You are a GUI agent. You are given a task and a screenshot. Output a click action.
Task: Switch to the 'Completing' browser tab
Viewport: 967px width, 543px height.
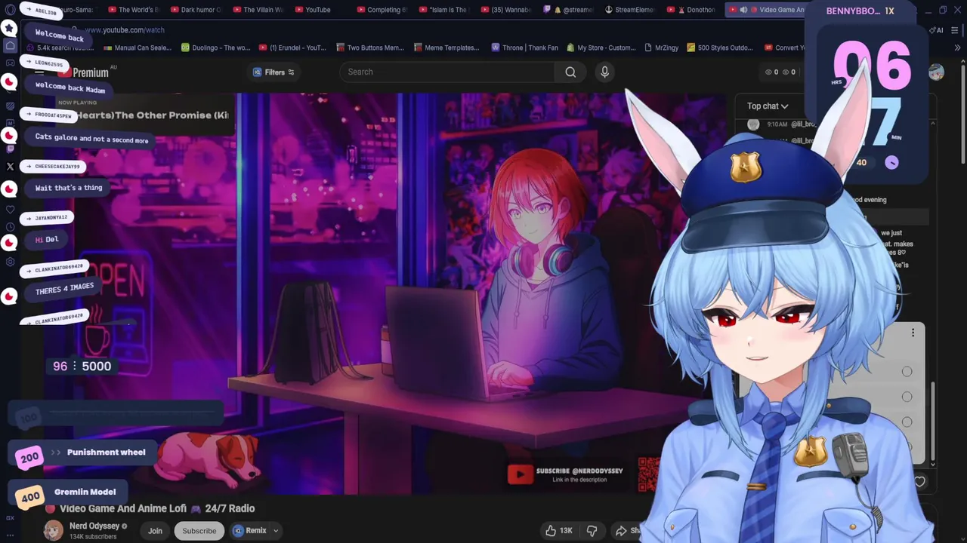382,10
